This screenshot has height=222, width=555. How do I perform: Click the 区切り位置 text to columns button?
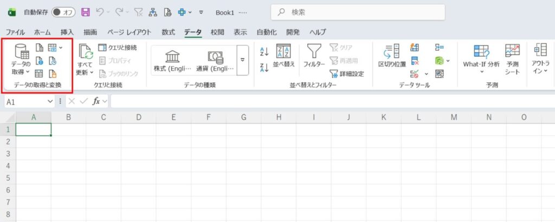coord(392,56)
